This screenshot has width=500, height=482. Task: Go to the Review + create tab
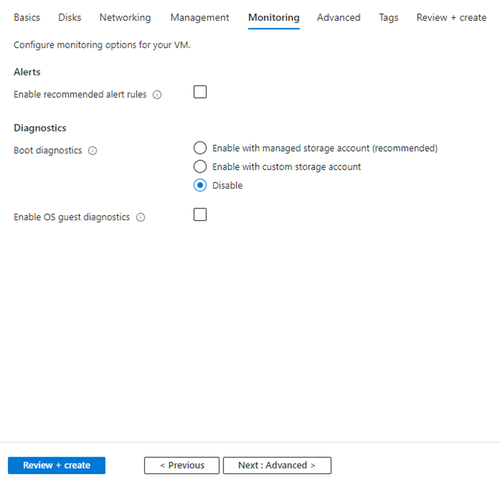[x=451, y=17]
